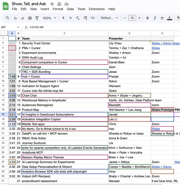Expand the Name box dropdown arrow

(18, 27)
